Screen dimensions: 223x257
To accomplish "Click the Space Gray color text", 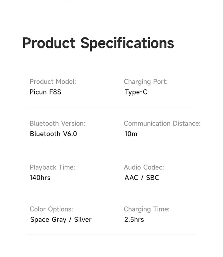I will [48, 220].
